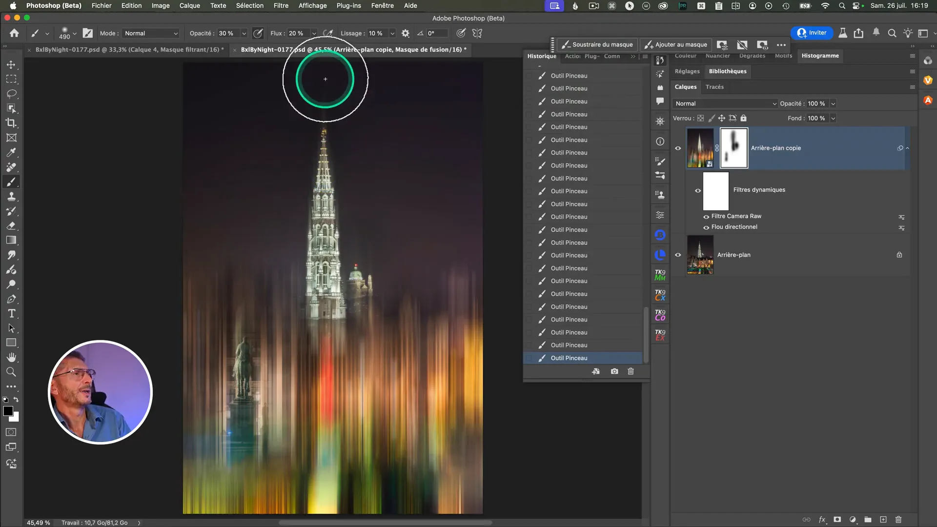Select the Spot Healing Brush tool

tap(11, 167)
